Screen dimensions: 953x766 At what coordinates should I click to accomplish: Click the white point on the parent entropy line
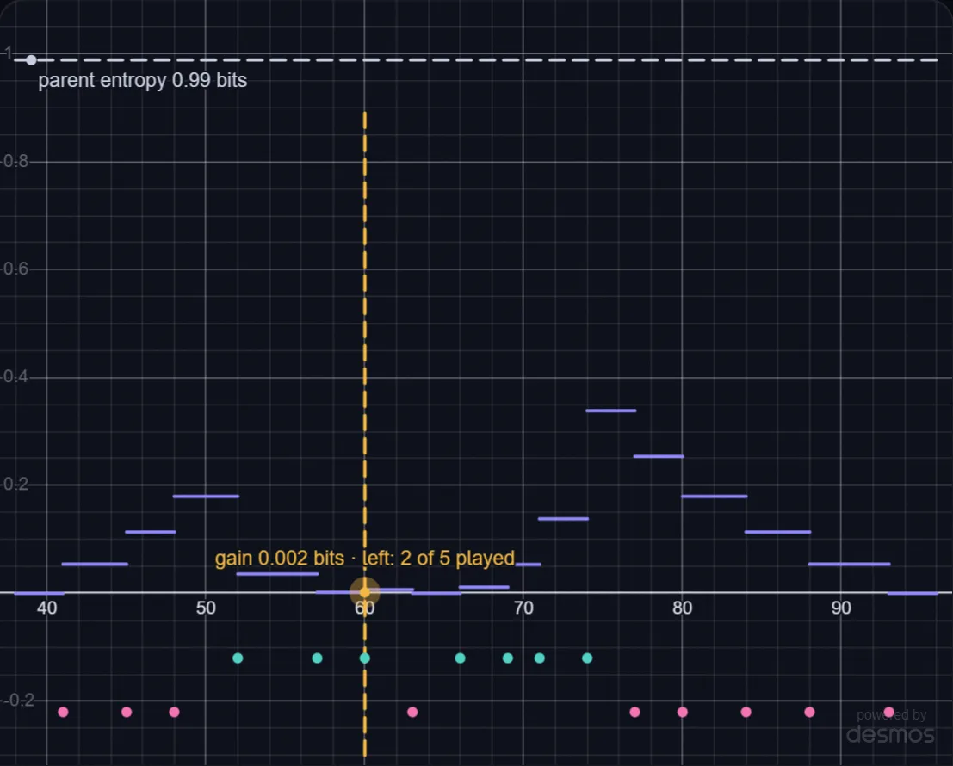coord(31,60)
